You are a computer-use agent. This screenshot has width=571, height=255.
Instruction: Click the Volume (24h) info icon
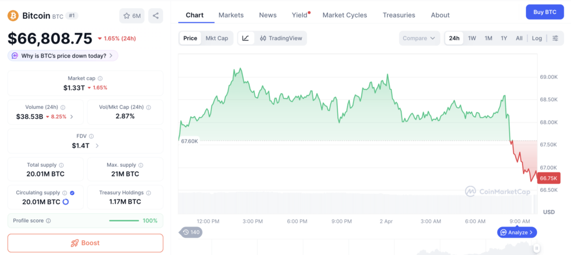(63, 108)
